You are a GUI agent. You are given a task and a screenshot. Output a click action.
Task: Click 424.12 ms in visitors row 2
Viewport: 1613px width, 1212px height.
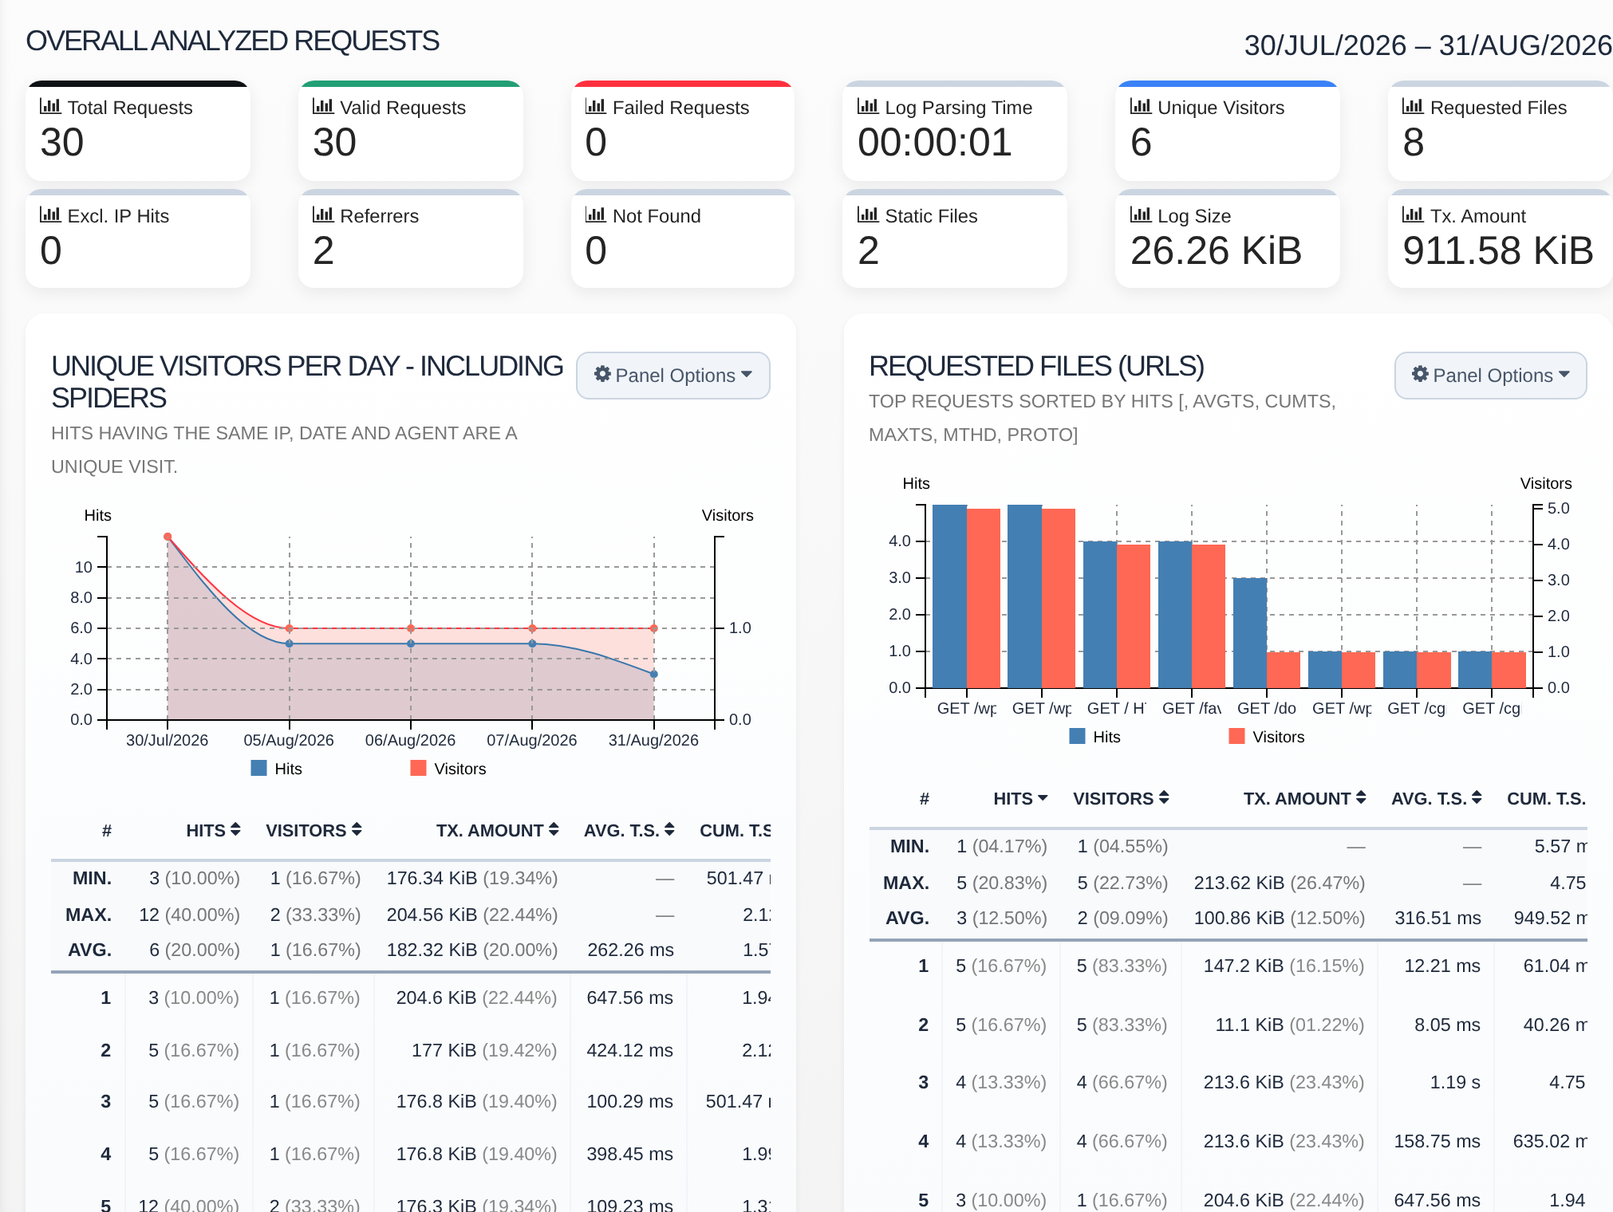click(x=629, y=1050)
